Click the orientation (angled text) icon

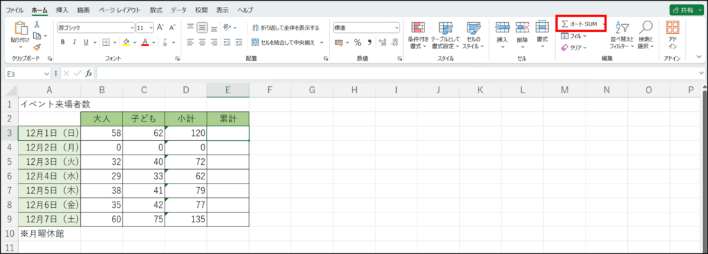tap(227, 28)
